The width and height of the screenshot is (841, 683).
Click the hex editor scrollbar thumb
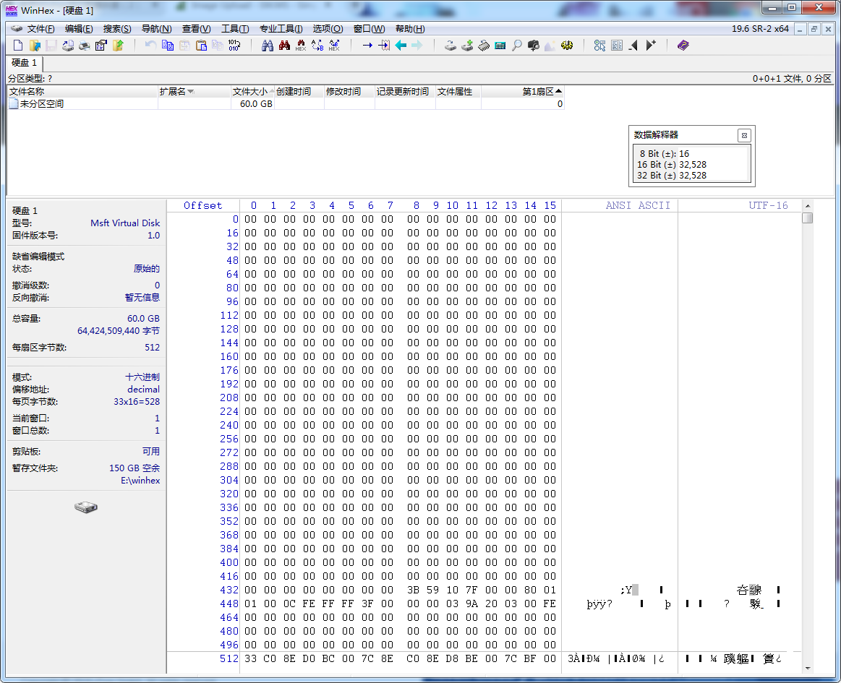point(808,218)
